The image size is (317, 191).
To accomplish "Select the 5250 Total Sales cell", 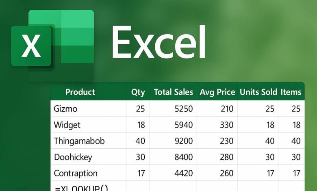I will 183,109.
